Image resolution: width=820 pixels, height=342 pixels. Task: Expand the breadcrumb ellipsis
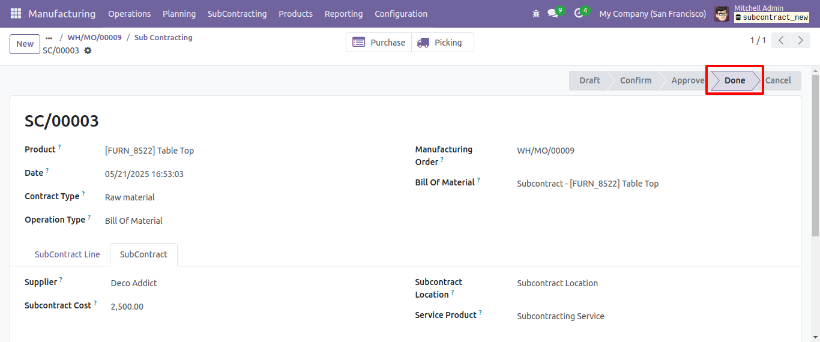(x=49, y=38)
